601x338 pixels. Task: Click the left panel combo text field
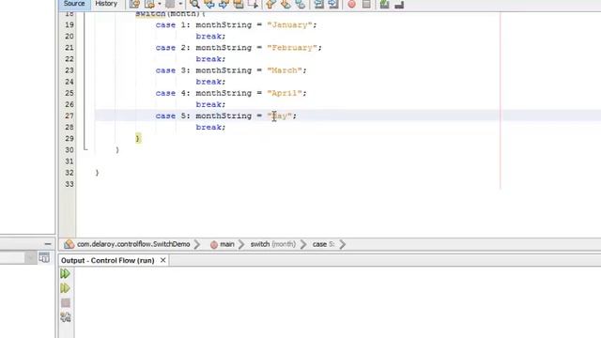pyautogui.click(x=12, y=258)
